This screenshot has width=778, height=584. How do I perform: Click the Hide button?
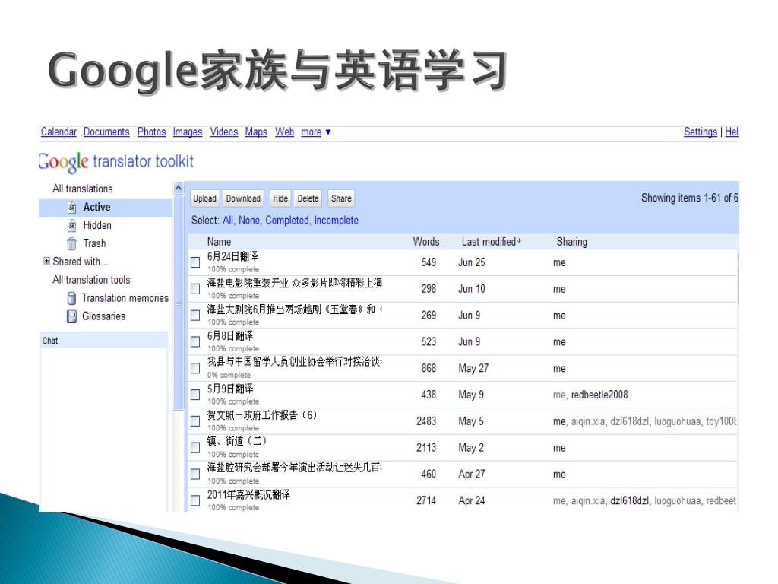(x=280, y=198)
